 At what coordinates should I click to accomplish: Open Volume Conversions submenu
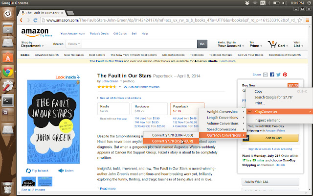point(223,123)
